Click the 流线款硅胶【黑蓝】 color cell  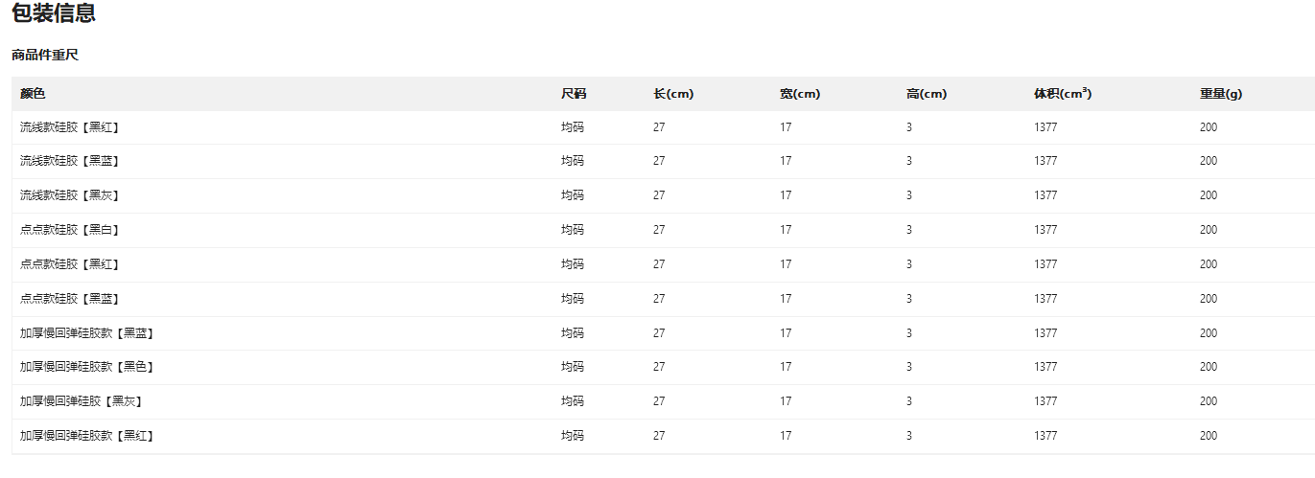coord(69,161)
